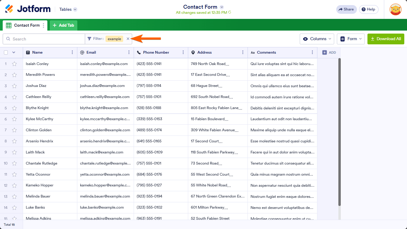Select the 'Debitis deleniti sint' comment cell

(282, 108)
